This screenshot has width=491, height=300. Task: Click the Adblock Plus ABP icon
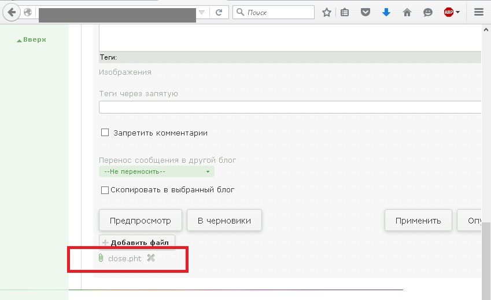click(x=449, y=13)
